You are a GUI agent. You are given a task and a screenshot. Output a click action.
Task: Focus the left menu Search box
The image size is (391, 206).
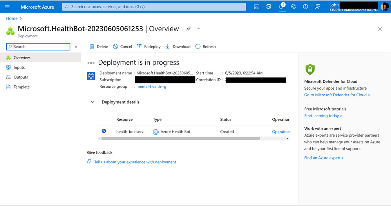38,47
